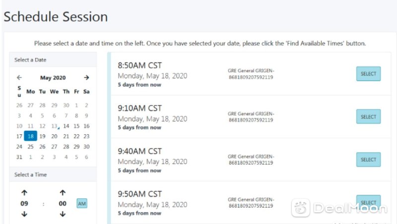397x224 pixels.
Task: Click the May 2020 month header
Action: [x=53, y=78]
